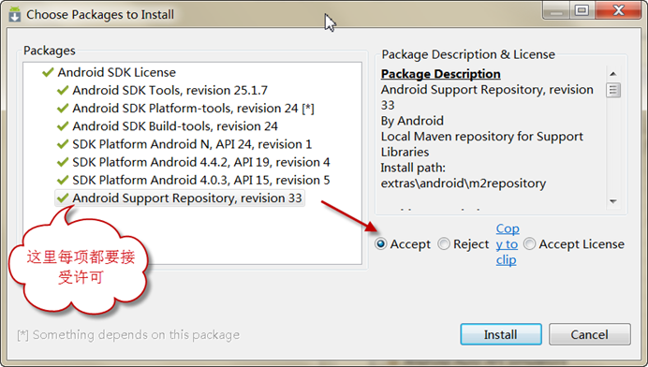Viewport: 648px width, 367px height.
Task: Click the Android SDK Manager title bar icon
Action: coord(15,14)
